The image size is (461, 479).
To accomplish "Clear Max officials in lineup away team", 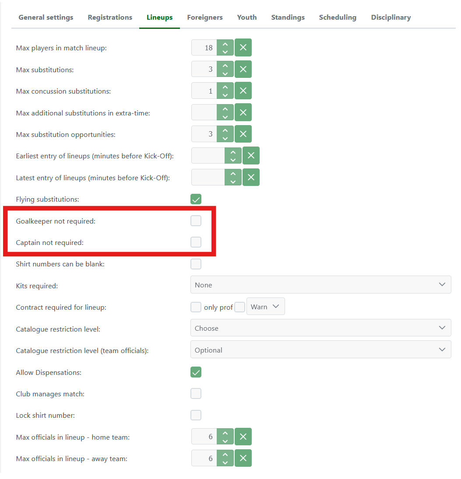I will point(243,458).
